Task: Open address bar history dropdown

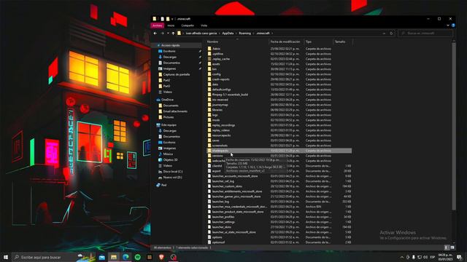Action: coord(384,33)
